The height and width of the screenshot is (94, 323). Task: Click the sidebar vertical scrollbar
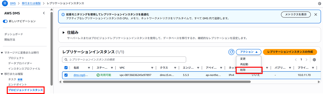(52, 48)
